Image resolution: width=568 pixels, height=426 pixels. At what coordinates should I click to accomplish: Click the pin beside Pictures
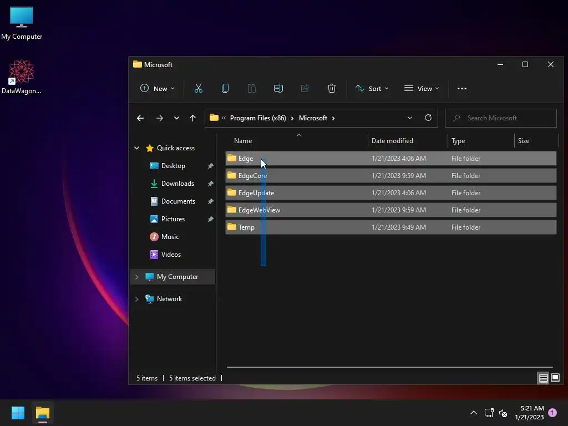pos(210,219)
